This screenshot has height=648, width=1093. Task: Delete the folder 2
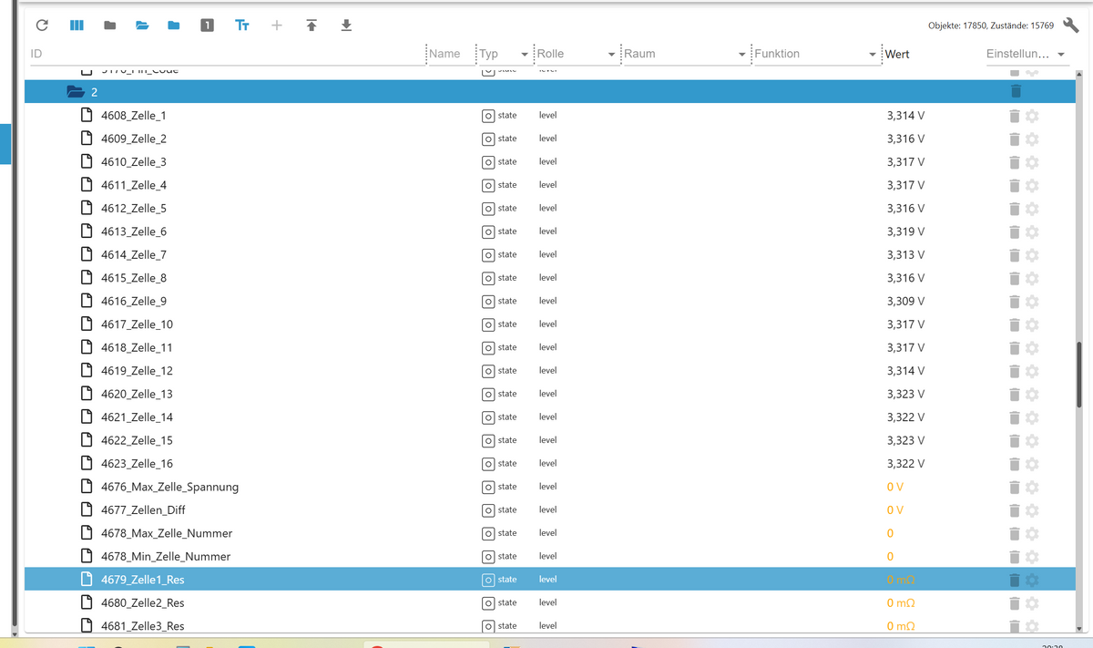[1016, 91]
